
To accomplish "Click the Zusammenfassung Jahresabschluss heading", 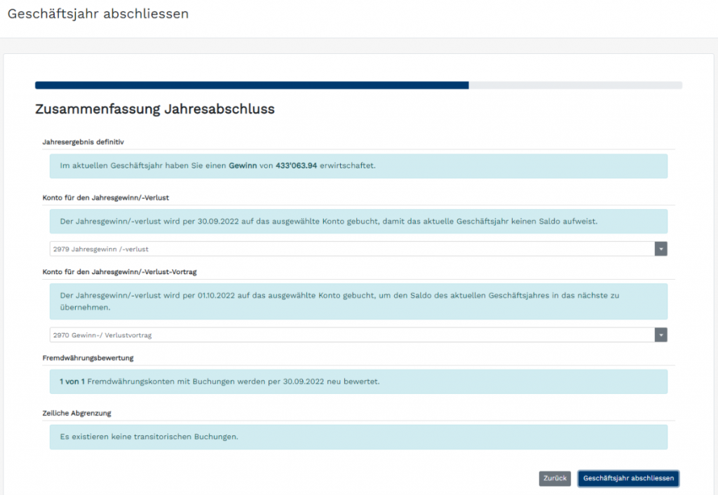I will [x=155, y=109].
